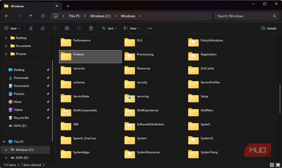Toggle the Details pane button
This screenshot has height=168, width=282.
pyautogui.click(x=269, y=28)
